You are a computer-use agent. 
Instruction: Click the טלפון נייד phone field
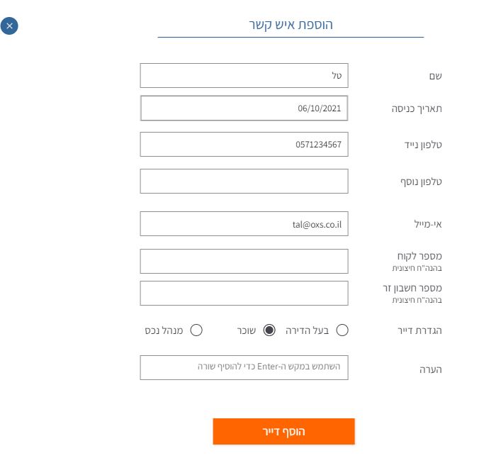pyautogui.click(x=244, y=144)
